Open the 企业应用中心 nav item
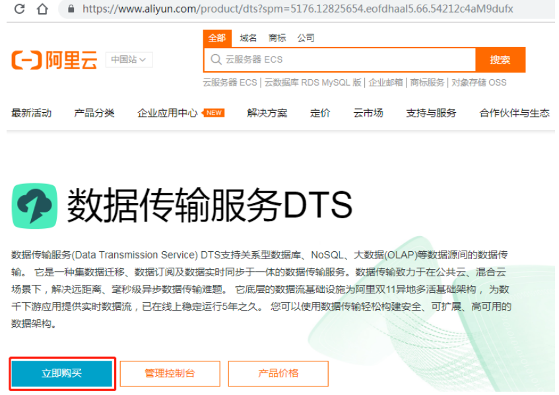559x395 pixels. pyautogui.click(x=167, y=113)
